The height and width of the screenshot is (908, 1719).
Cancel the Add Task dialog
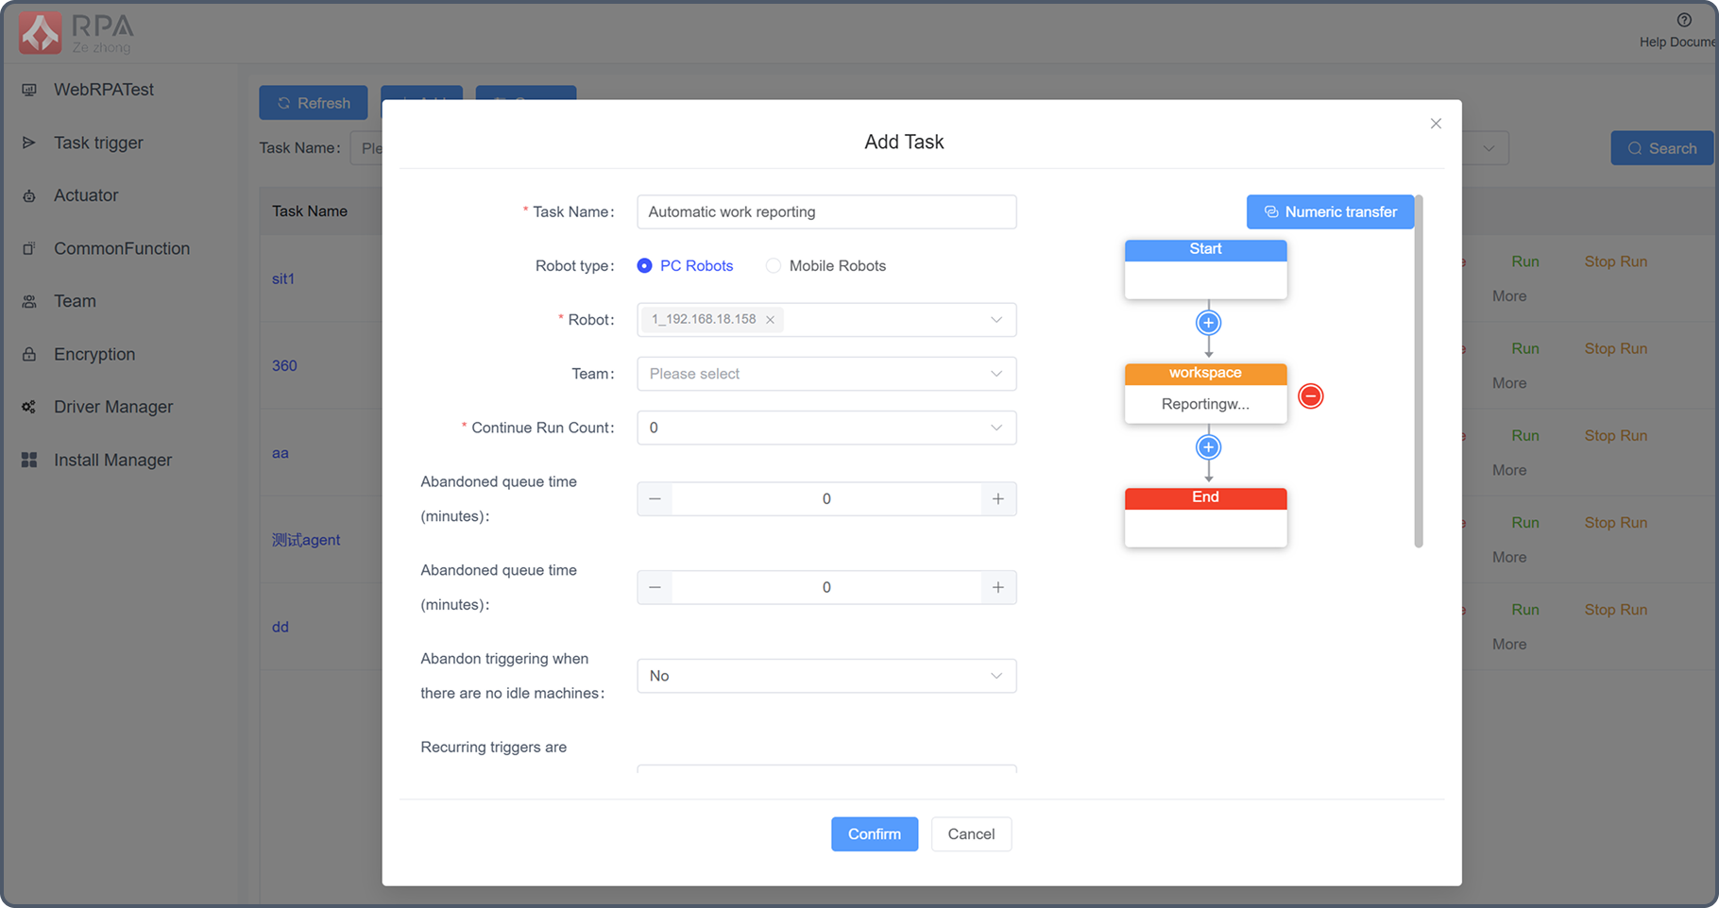tap(971, 834)
